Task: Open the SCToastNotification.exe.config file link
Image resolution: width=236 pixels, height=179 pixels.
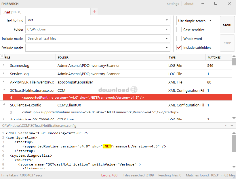Action: (x=53, y=126)
